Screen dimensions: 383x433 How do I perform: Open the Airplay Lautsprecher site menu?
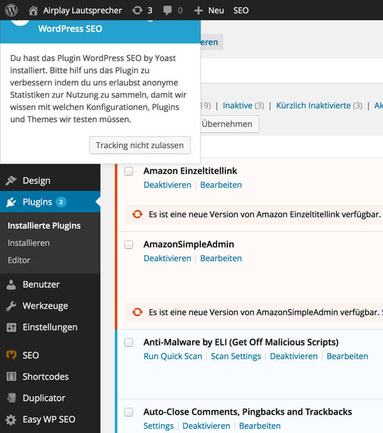tap(82, 10)
